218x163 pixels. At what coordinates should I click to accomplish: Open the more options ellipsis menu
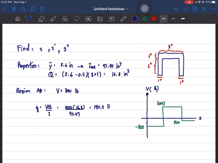(213, 9)
